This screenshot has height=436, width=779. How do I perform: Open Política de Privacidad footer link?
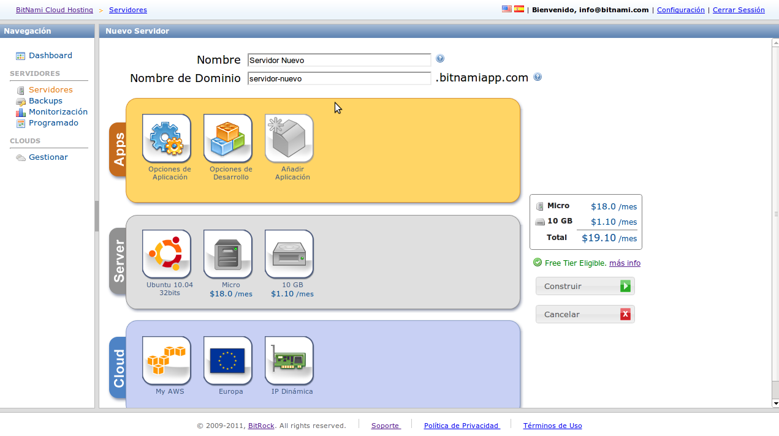462,426
